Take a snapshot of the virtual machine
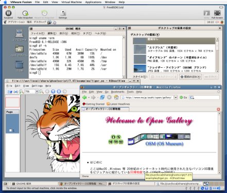Image resolution: width=227 pixels, height=193 pixels. click(x=25, y=14)
